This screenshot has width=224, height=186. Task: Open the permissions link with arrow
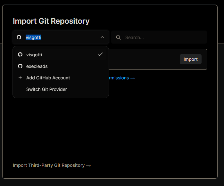(x=122, y=78)
